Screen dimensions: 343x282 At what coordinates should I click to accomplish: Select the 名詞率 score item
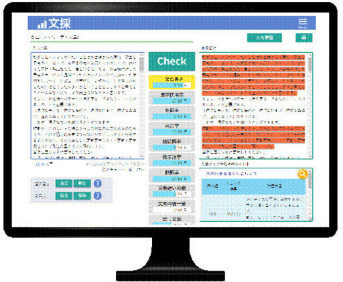click(171, 114)
